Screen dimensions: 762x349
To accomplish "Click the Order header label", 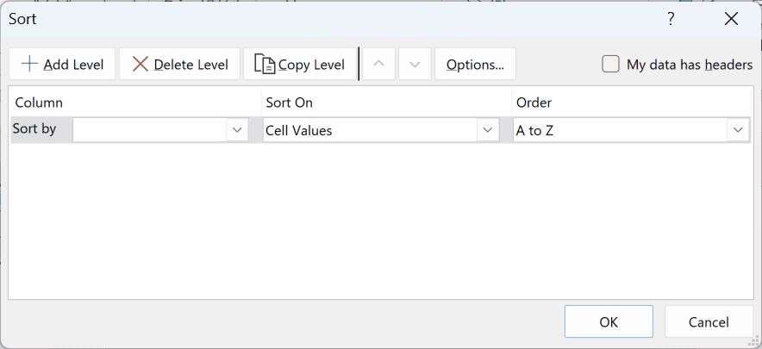I will (x=534, y=103).
